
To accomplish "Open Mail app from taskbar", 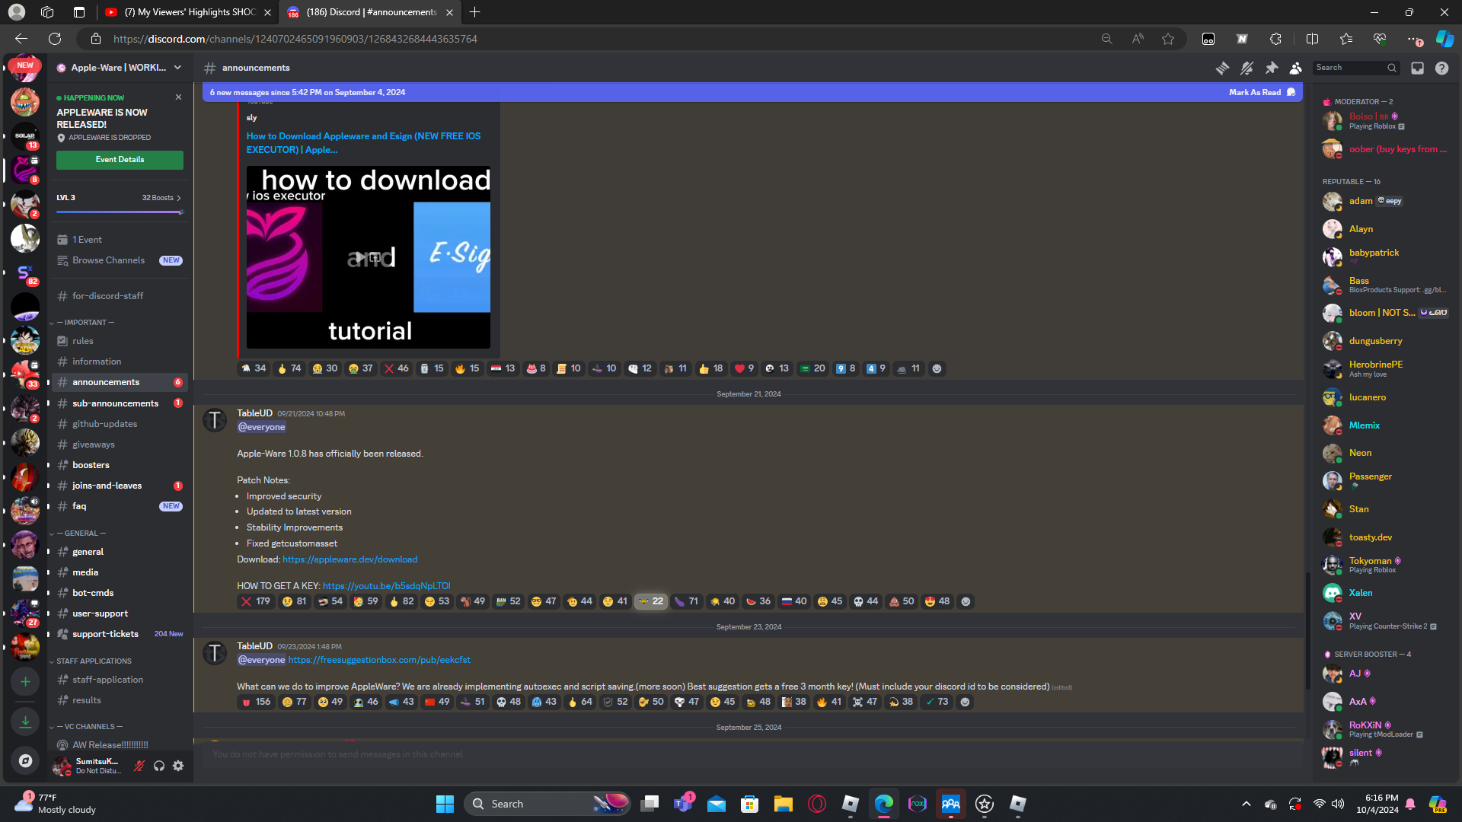I will pyautogui.click(x=716, y=804).
